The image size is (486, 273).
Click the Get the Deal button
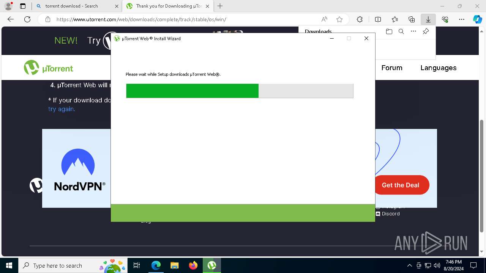(x=401, y=185)
